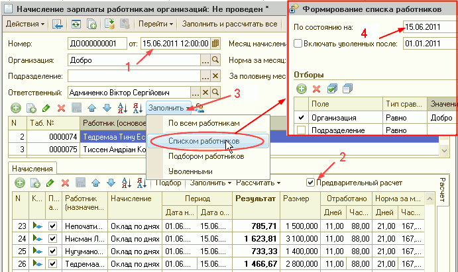This screenshot has width=458, height=272.
Task: Click magnifier icon of Организация field
Action: [215, 60]
